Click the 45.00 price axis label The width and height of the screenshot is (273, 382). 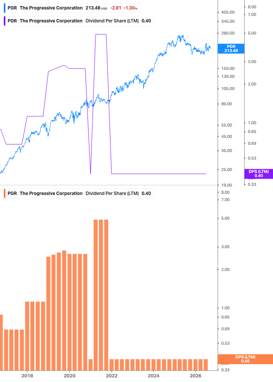227,137
